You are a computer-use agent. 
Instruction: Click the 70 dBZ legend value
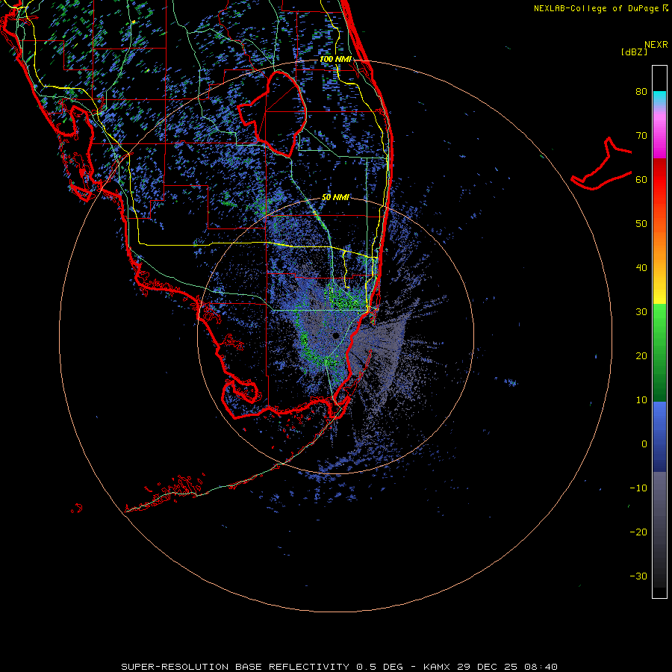641,136
